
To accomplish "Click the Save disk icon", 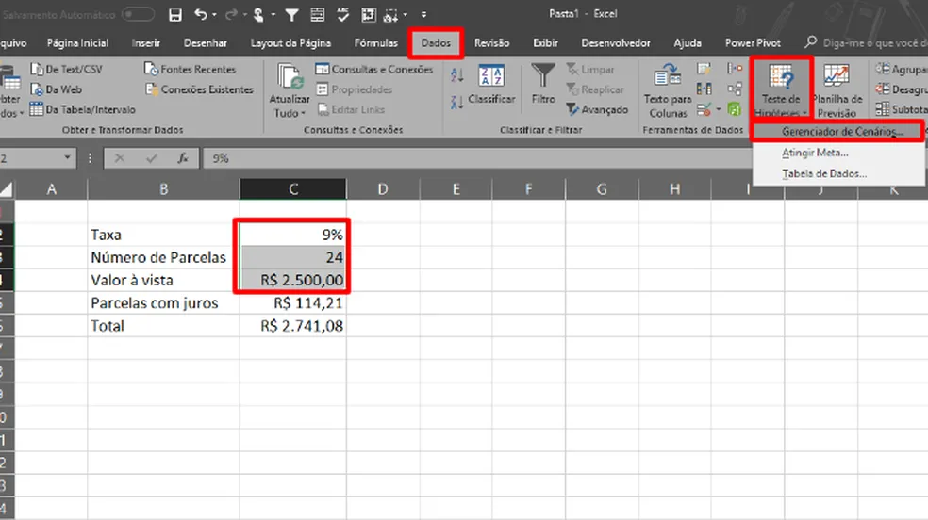I will pos(175,15).
